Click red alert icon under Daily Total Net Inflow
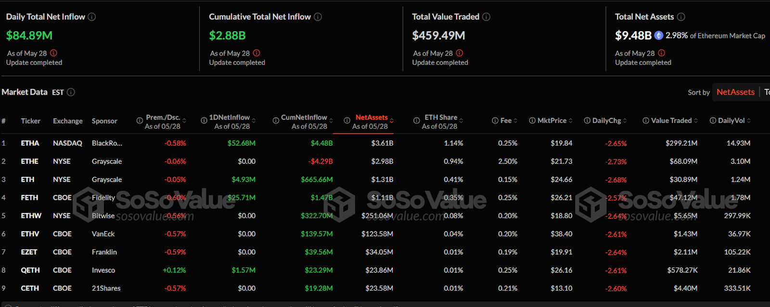The height and width of the screenshot is (307, 770). coord(53,53)
